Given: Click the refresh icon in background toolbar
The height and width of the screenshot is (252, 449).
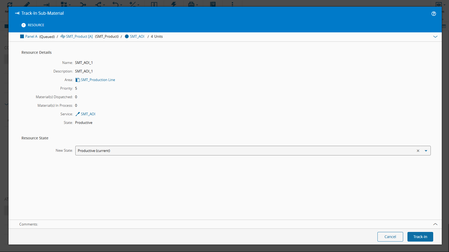Looking at the screenshot, I should [10, 4].
